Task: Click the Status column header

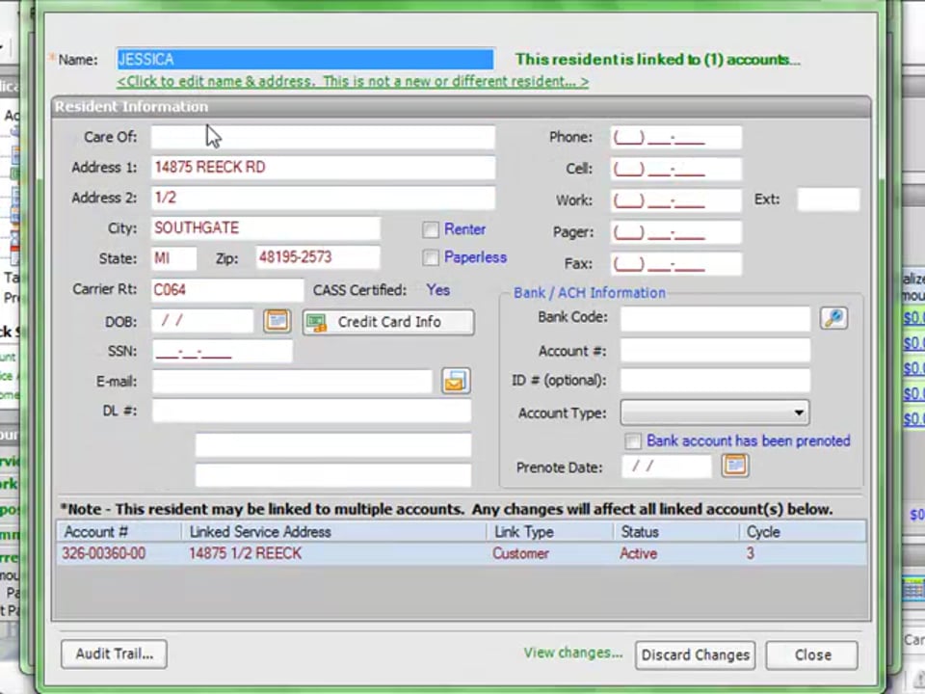Action: [x=676, y=532]
